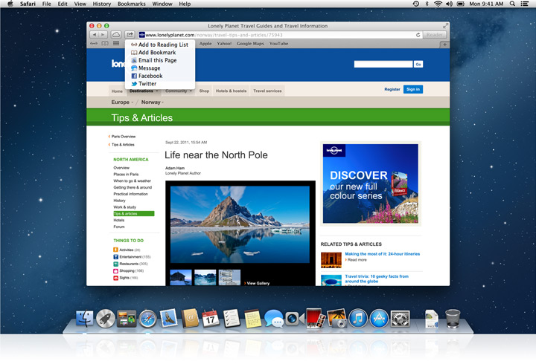Select Email this Page in share menu
Screen dimensions: 536x364
(x=157, y=60)
